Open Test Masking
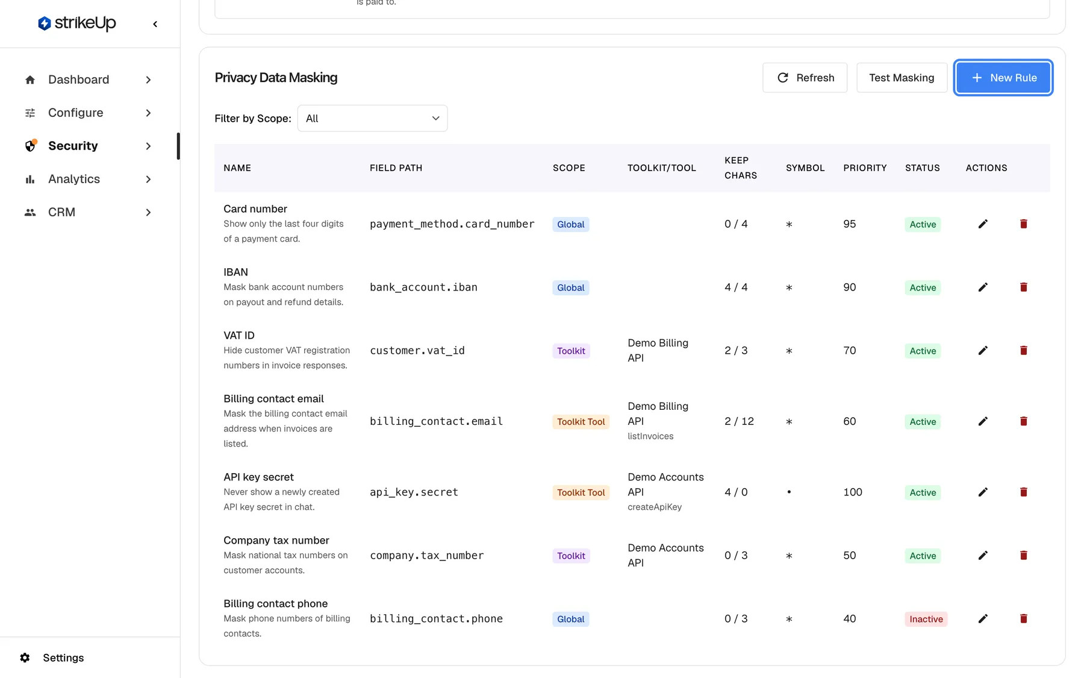1084x678 pixels. (x=902, y=78)
